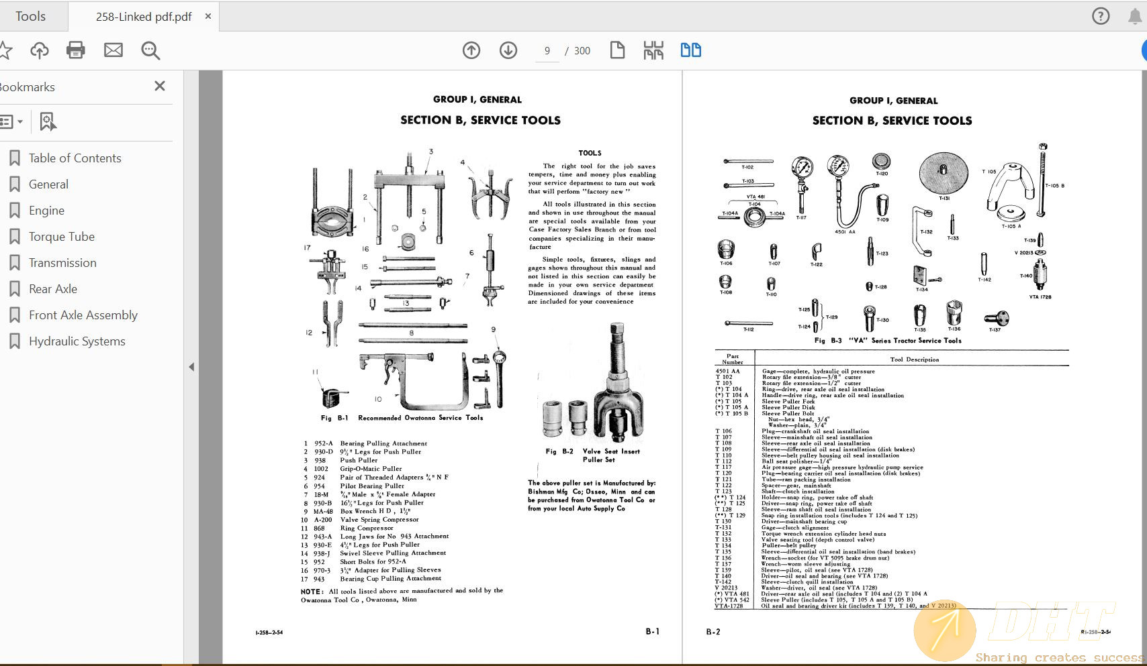Jump to the Engine bookmark
1147x666 pixels.
click(46, 211)
